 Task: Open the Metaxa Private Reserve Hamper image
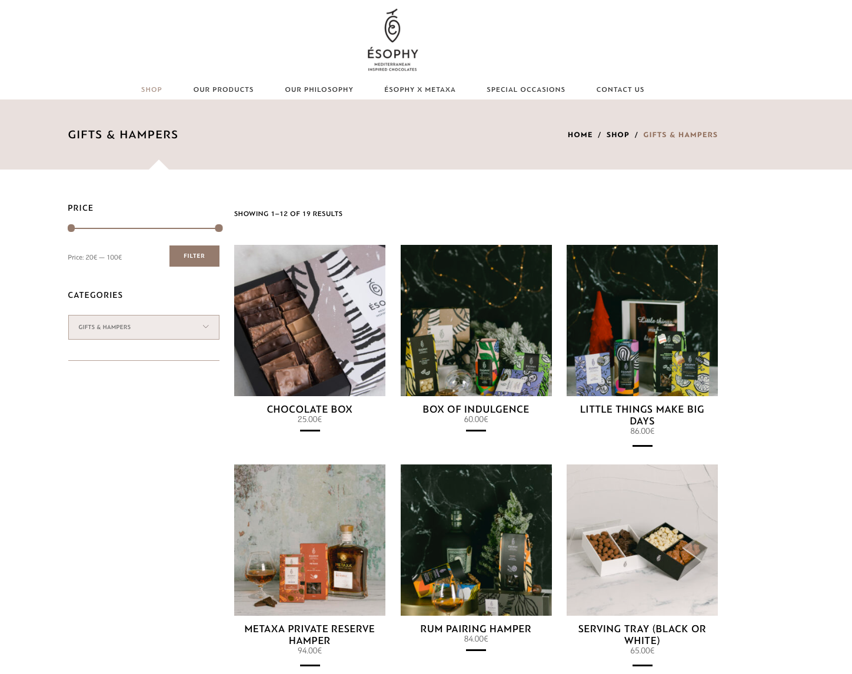click(x=309, y=540)
